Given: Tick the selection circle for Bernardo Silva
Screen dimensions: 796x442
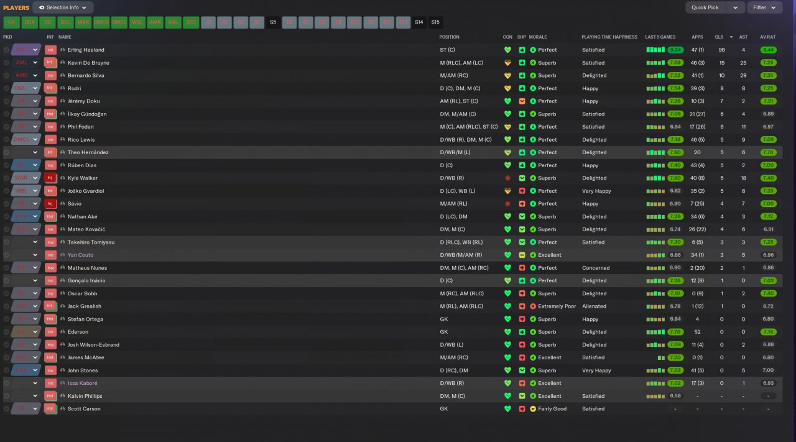Looking at the screenshot, I should (6, 76).
